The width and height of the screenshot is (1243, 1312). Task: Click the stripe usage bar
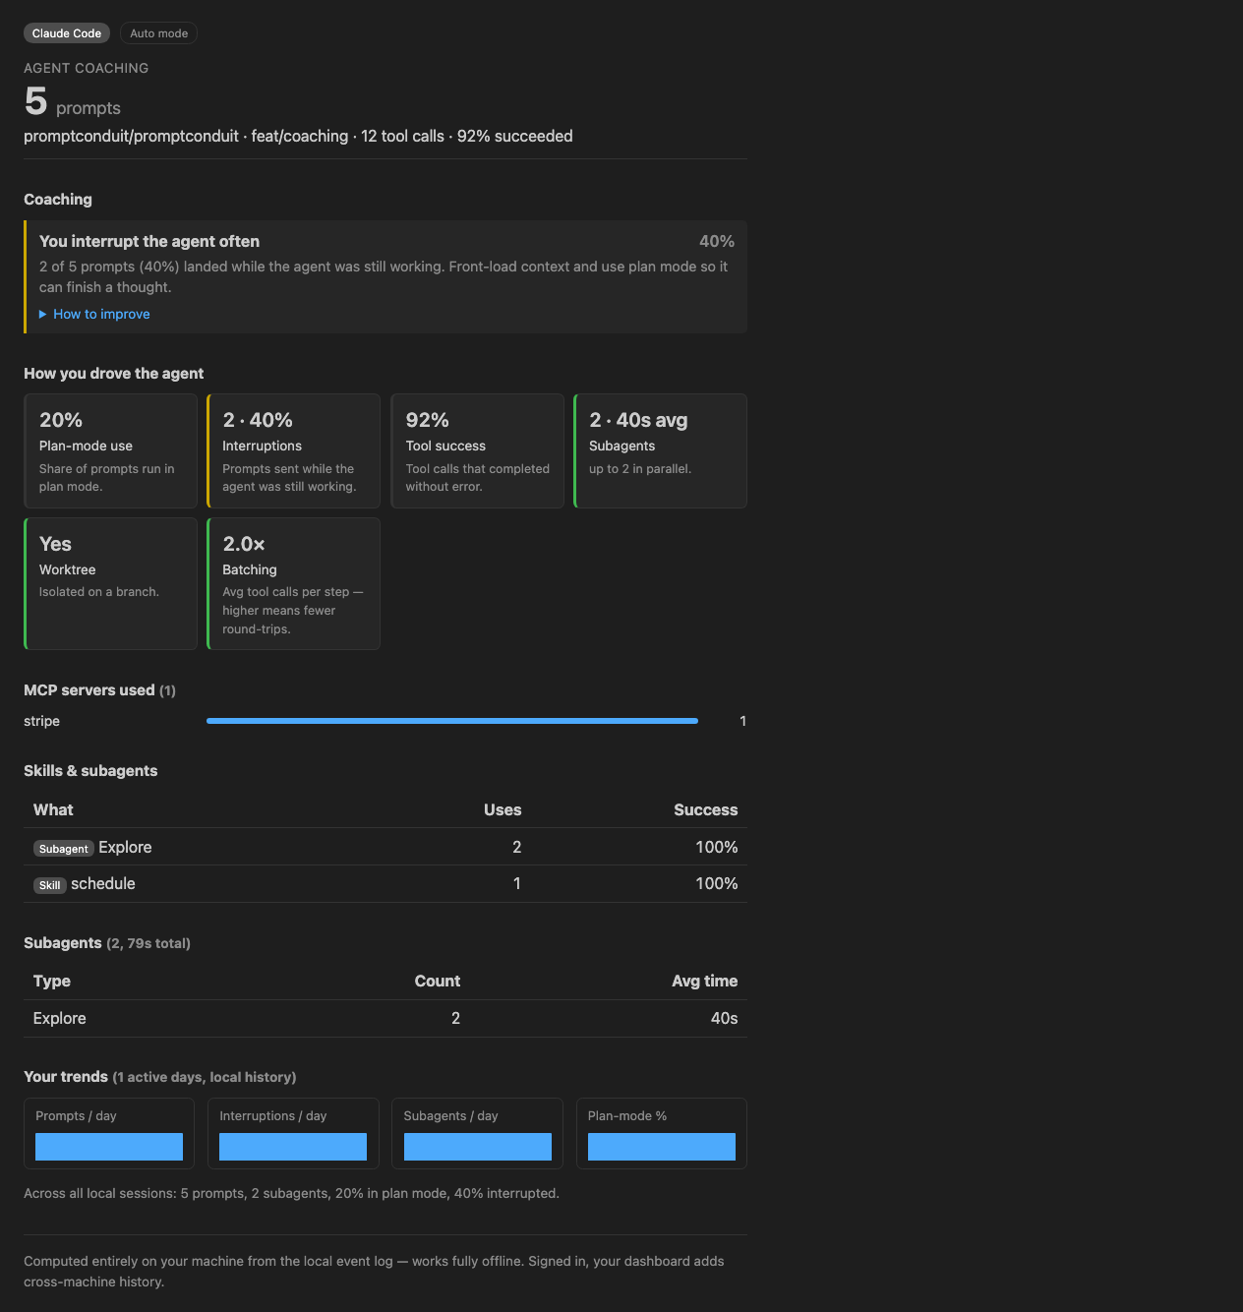tap(452, 721)
